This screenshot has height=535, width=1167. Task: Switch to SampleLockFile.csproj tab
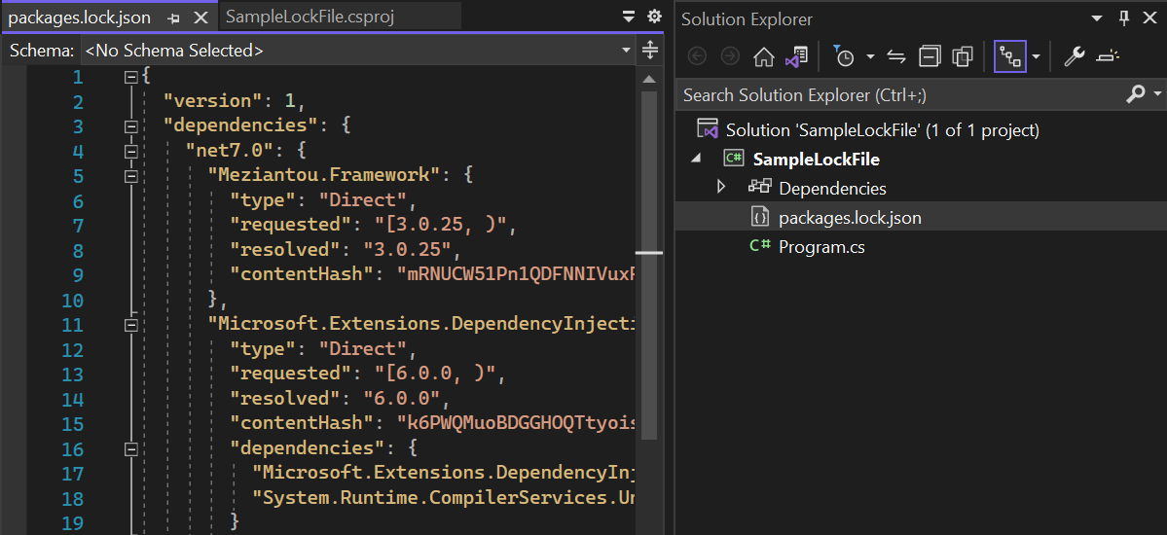(310, 18)
